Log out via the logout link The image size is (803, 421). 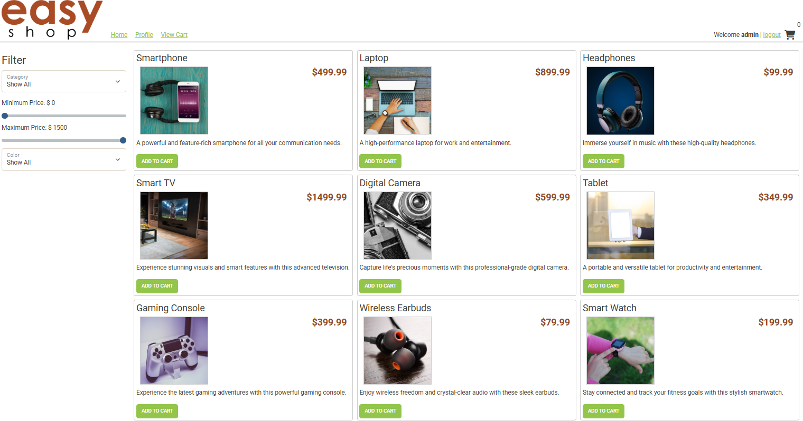click(x=772, y=35)
